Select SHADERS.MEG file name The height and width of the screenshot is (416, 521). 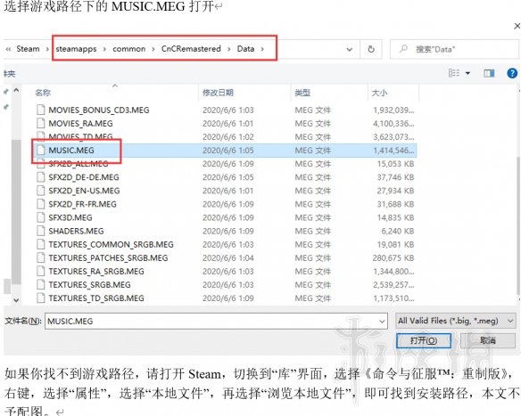tap(76, 231)
